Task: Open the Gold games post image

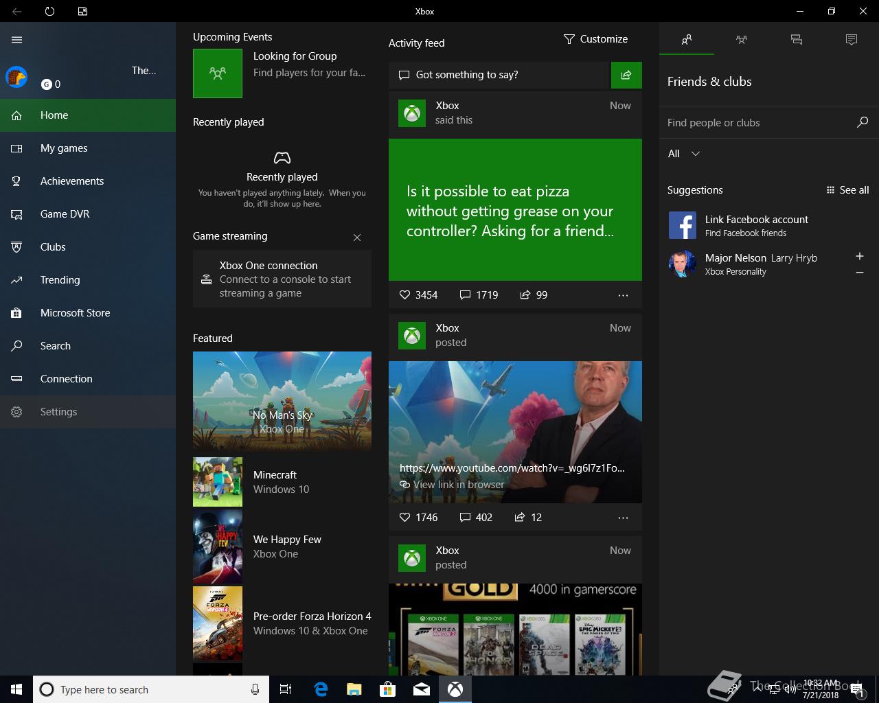Action: click(x=515, y=630)
